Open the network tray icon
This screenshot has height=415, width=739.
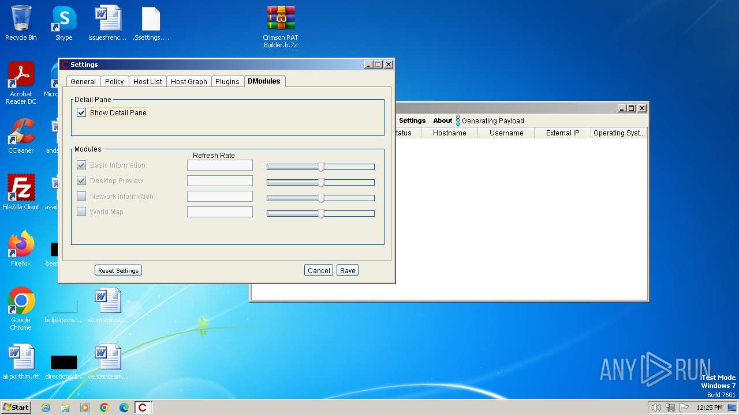click(670, 408)
